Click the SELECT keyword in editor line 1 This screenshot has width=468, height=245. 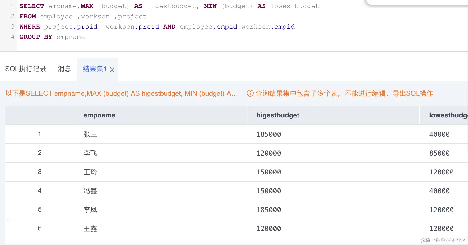(x=32, y=6)
